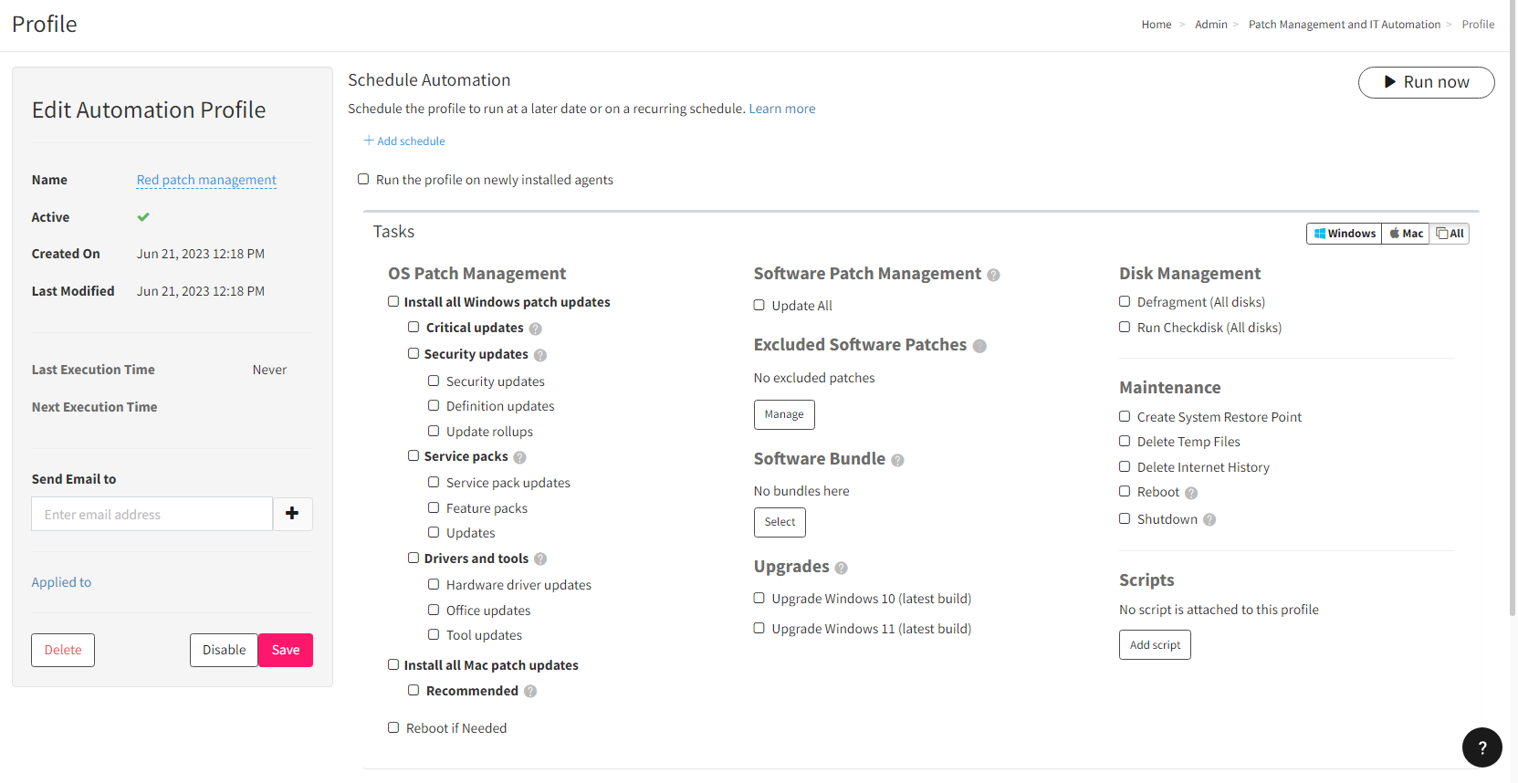The width and height of the screenshot is (1518, 783).
Task: Click the help icon beside Drivers and tools
Action: (540, 559)
